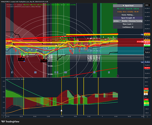Click the CCI(5): 38.6 row
This screenshot has width=152, height=125.
pyautogui.click(x=128, y=12)
